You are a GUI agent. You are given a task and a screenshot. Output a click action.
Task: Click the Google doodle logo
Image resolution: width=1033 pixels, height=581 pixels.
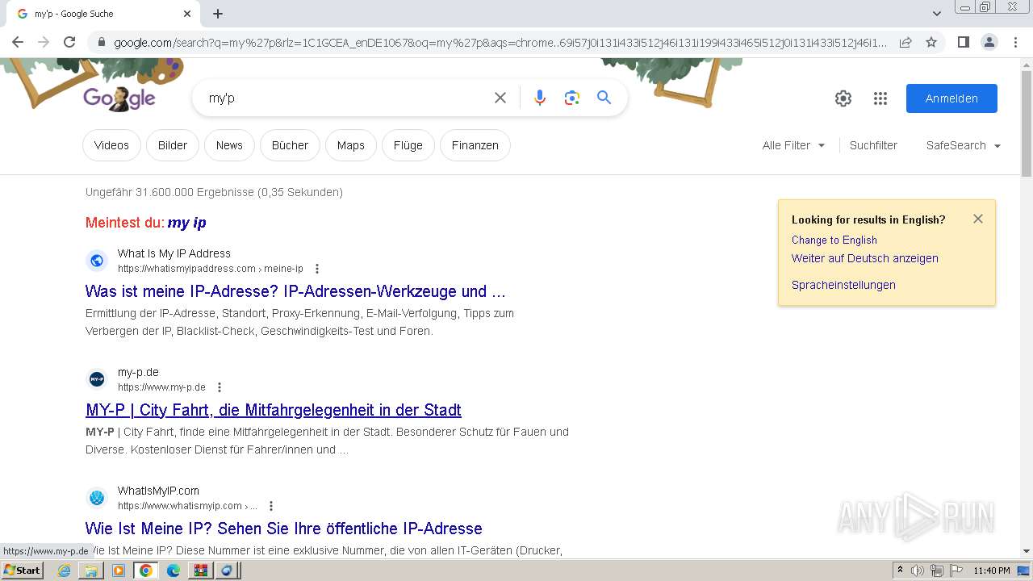tap(119, 98)
